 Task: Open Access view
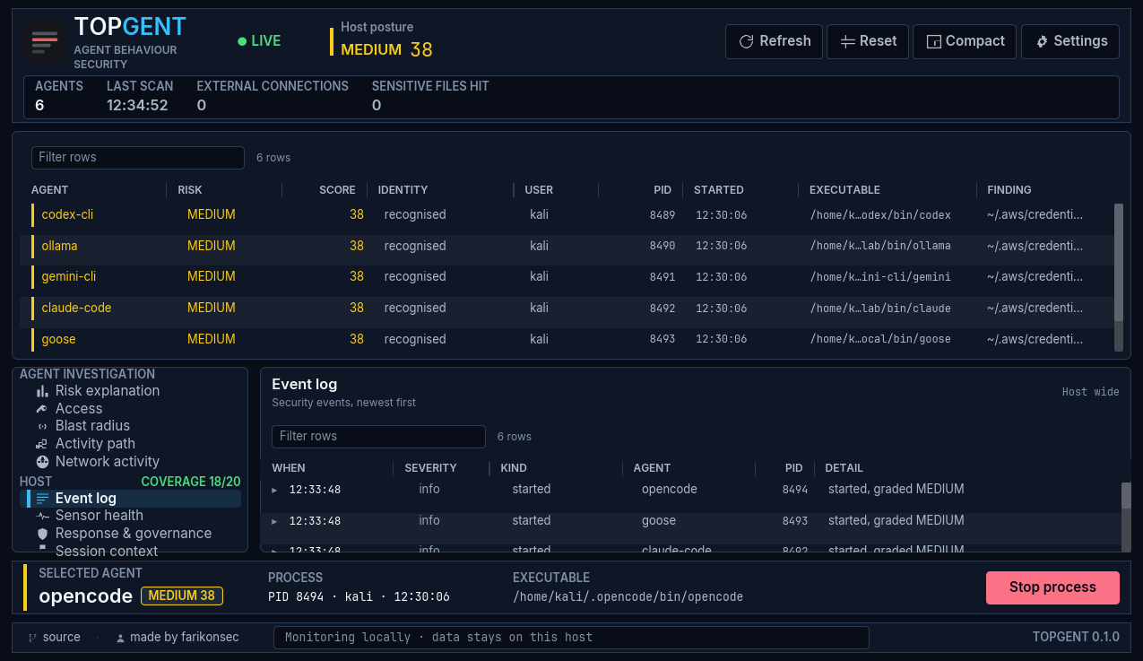pos(79,409)
